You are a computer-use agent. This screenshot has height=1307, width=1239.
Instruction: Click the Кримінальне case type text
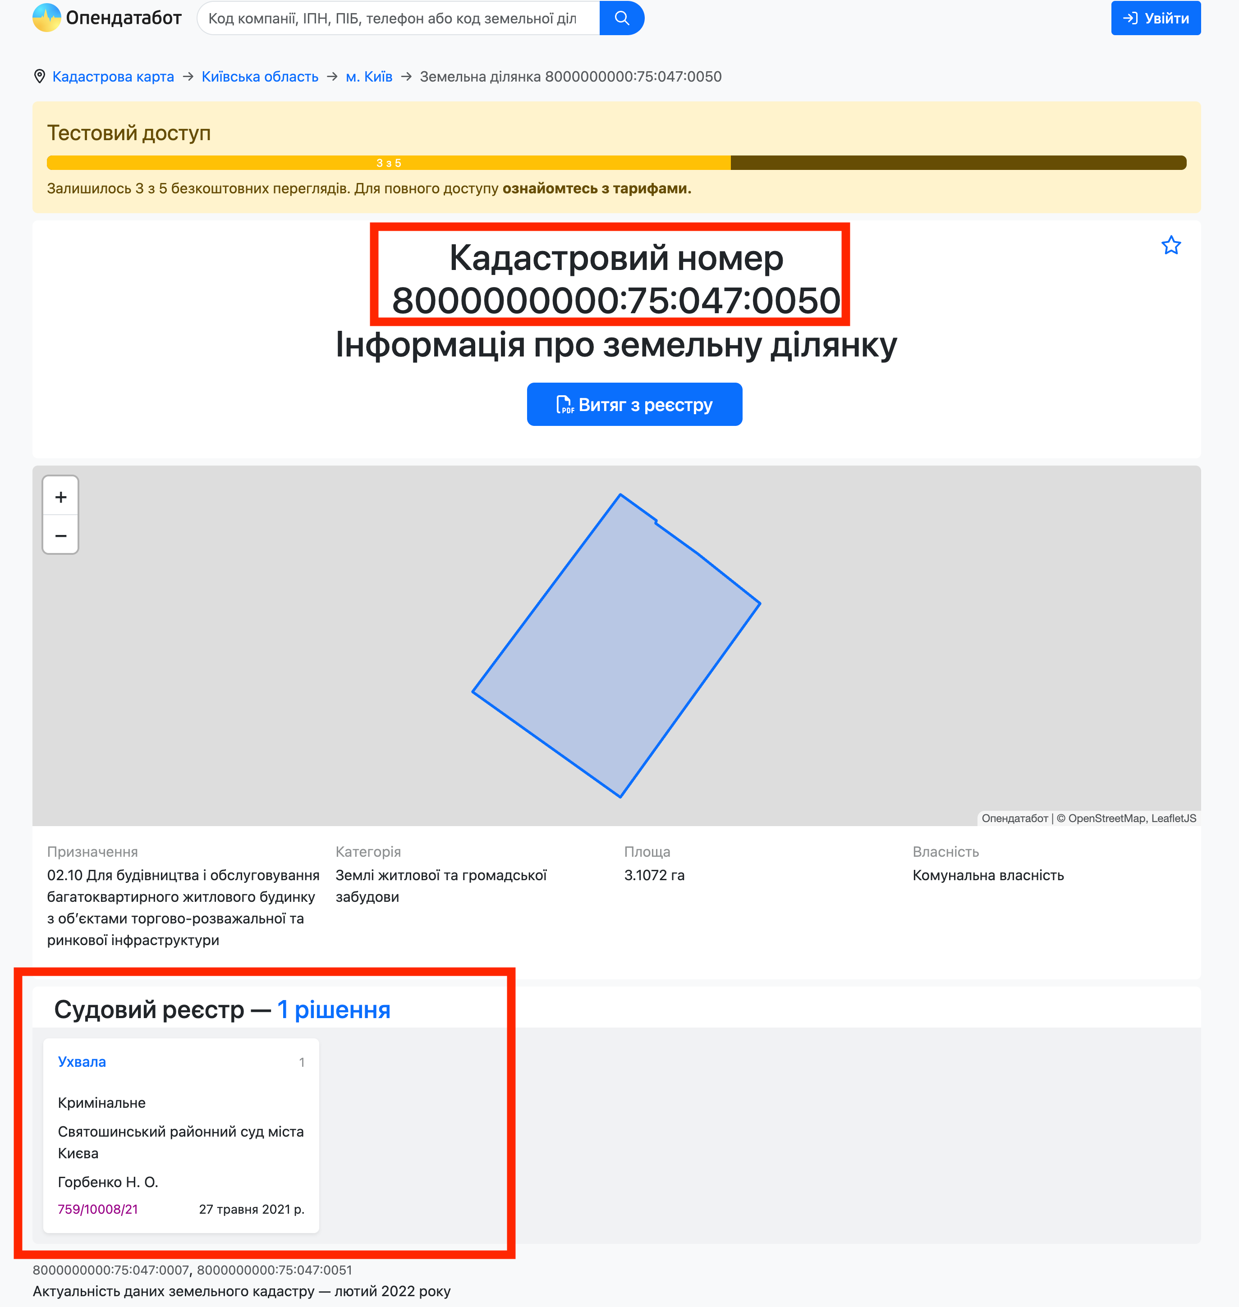click(102, 1102)
